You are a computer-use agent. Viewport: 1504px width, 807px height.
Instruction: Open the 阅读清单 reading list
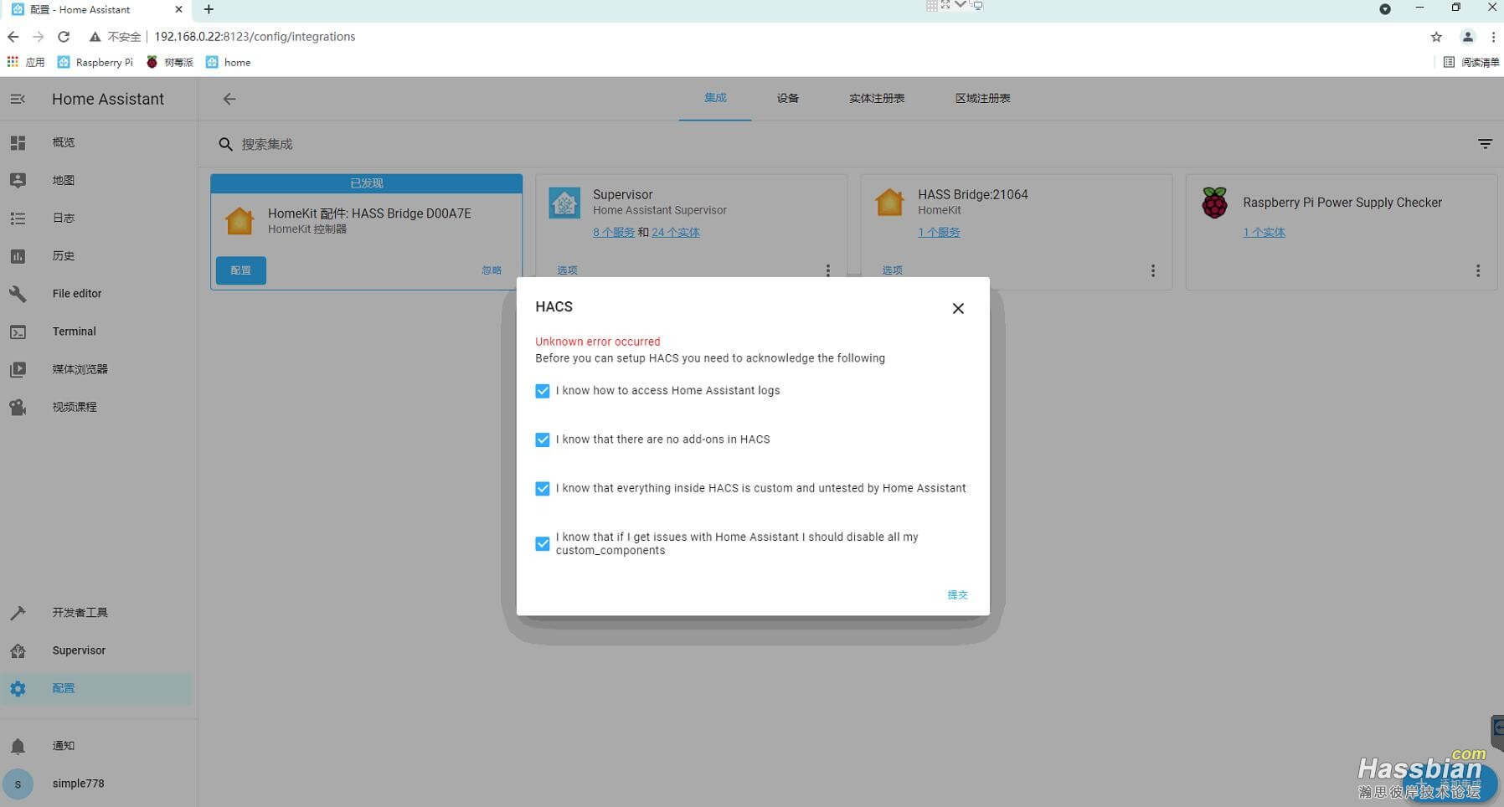tap(1471, 62)
